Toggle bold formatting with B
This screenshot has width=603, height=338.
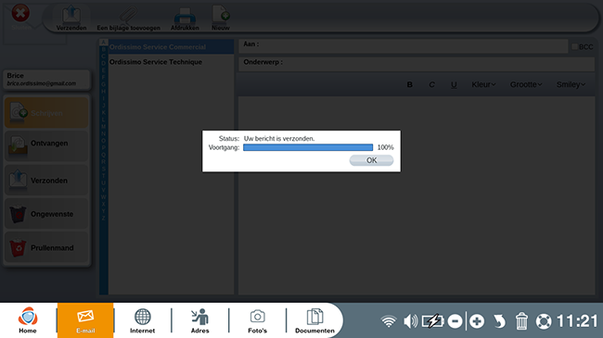pos(409,84)
